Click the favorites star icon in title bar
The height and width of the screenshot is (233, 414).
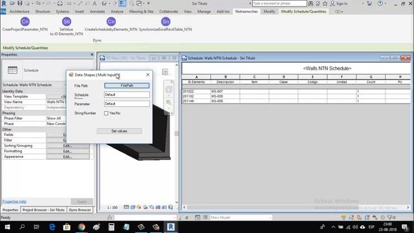tap(325, 3)
